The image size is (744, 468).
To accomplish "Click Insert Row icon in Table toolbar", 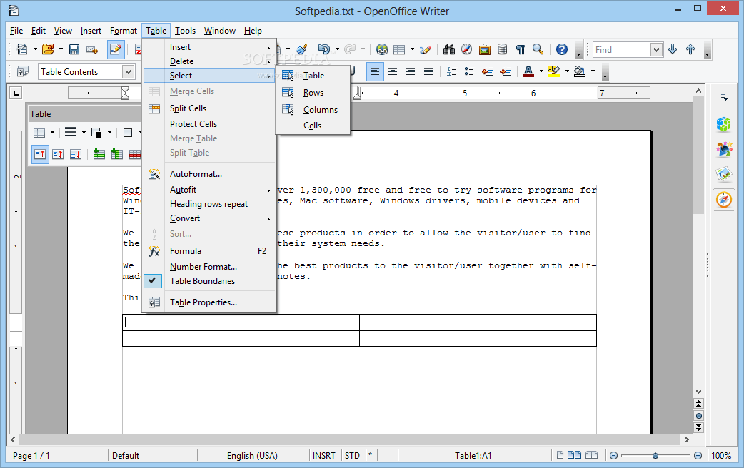I will tap(99, 154).
